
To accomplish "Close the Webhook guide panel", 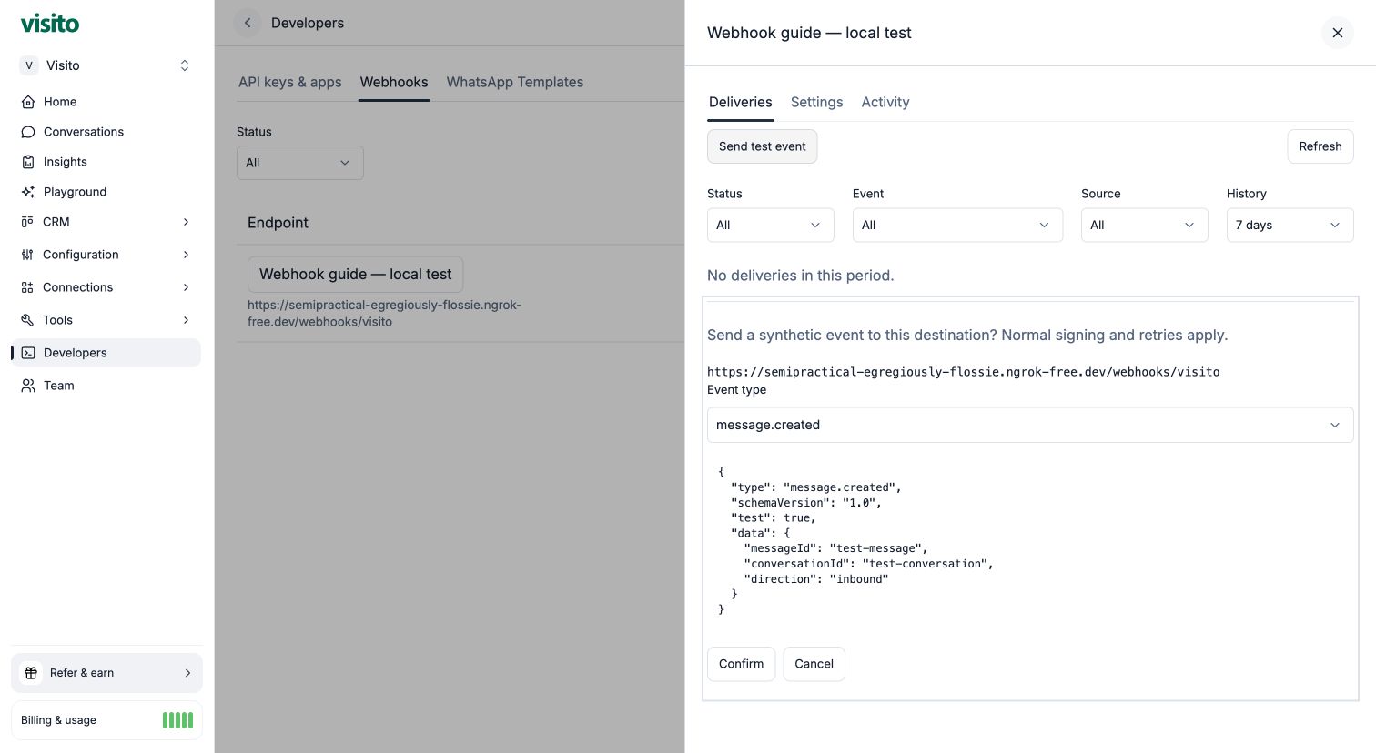I will pyautogui.click(x=1338, y=33).
